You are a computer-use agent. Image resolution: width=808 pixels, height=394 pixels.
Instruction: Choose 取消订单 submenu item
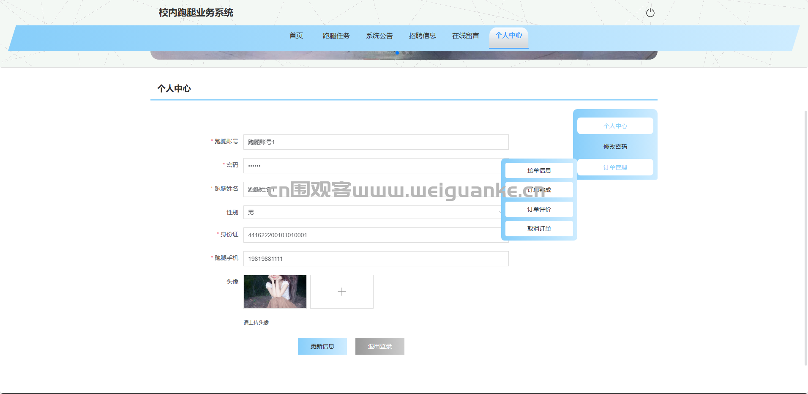(x=539, y=229)
